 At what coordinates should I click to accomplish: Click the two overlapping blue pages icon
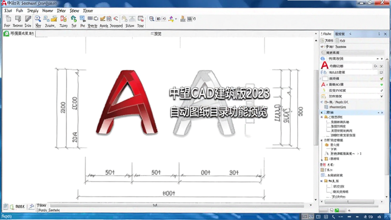pyautogui.click(x=46, y=19)
